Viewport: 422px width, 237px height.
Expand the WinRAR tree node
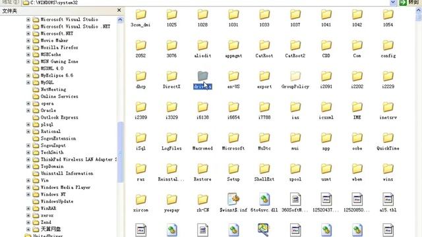(28, 208)
